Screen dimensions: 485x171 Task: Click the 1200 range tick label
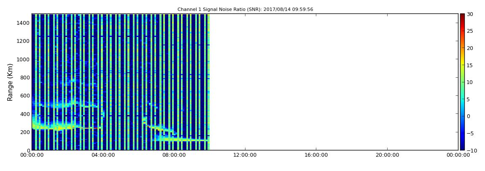[23, 41]
